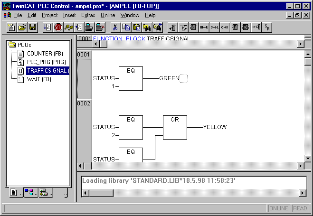Click the editor horizontal scrollbar right arrow
313x216 pixels.
301,166
